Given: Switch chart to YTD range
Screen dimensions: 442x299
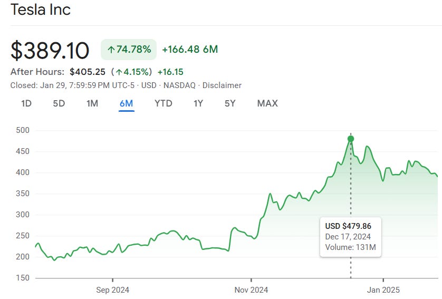Looking at the screenshot, I should coord(163,103).
